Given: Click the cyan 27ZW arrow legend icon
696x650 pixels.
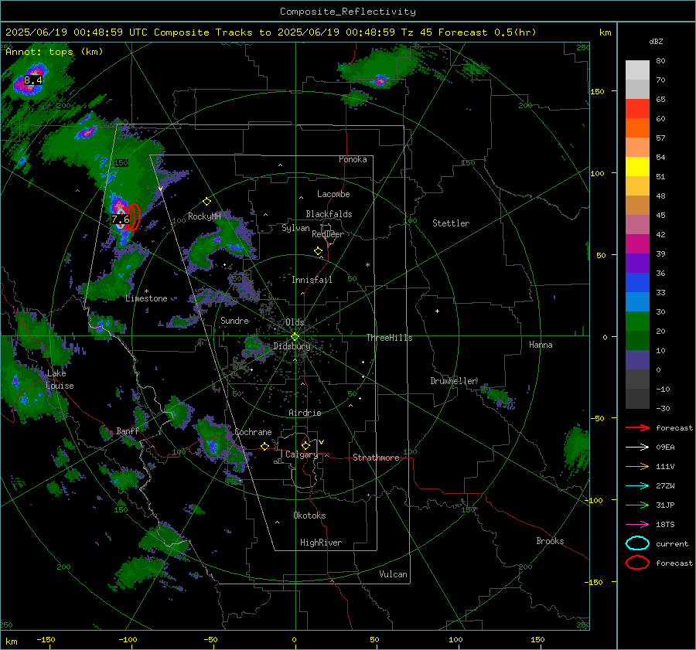Looking at the screenshot, I should pyautogui.click(x=637, y=486).
